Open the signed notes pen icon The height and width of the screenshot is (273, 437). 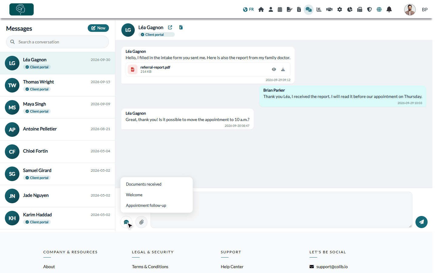(x=290, y=9)
